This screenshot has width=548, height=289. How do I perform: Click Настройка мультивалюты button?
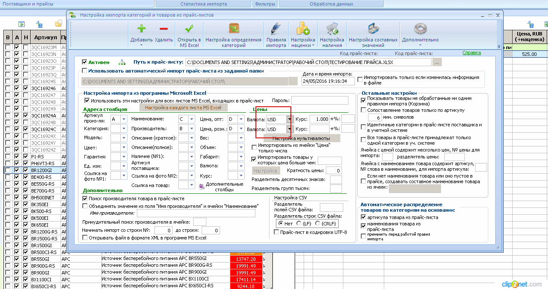tap(301, 138)
